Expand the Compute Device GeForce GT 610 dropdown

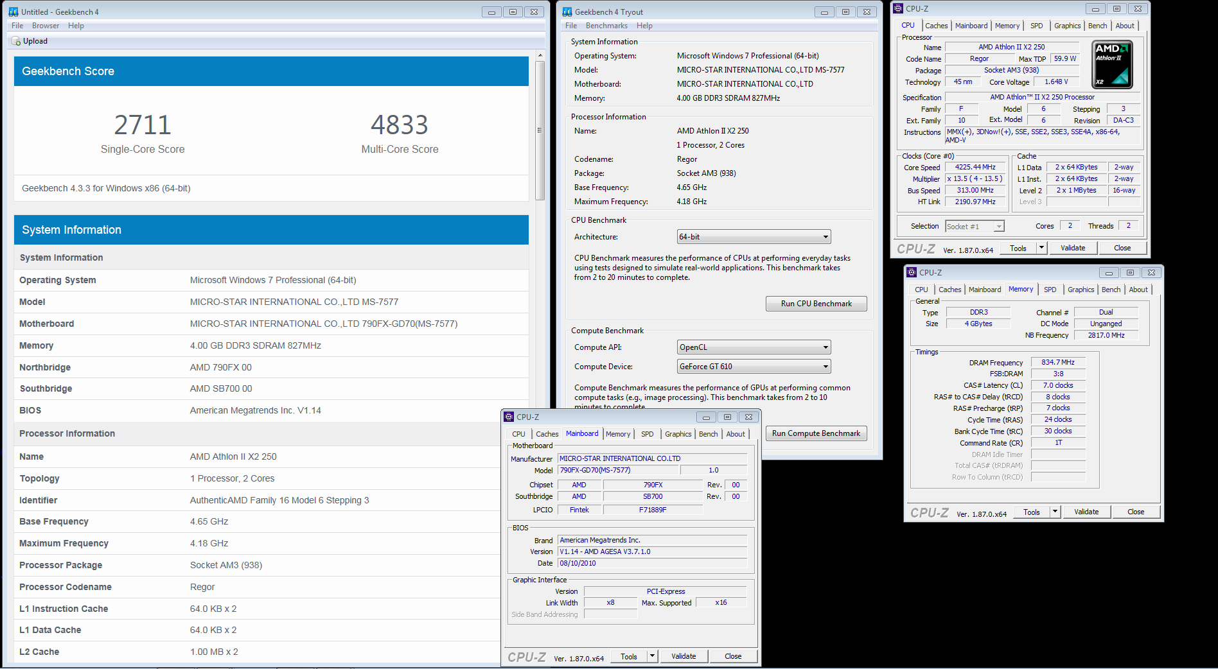click(x=754, y=367)
